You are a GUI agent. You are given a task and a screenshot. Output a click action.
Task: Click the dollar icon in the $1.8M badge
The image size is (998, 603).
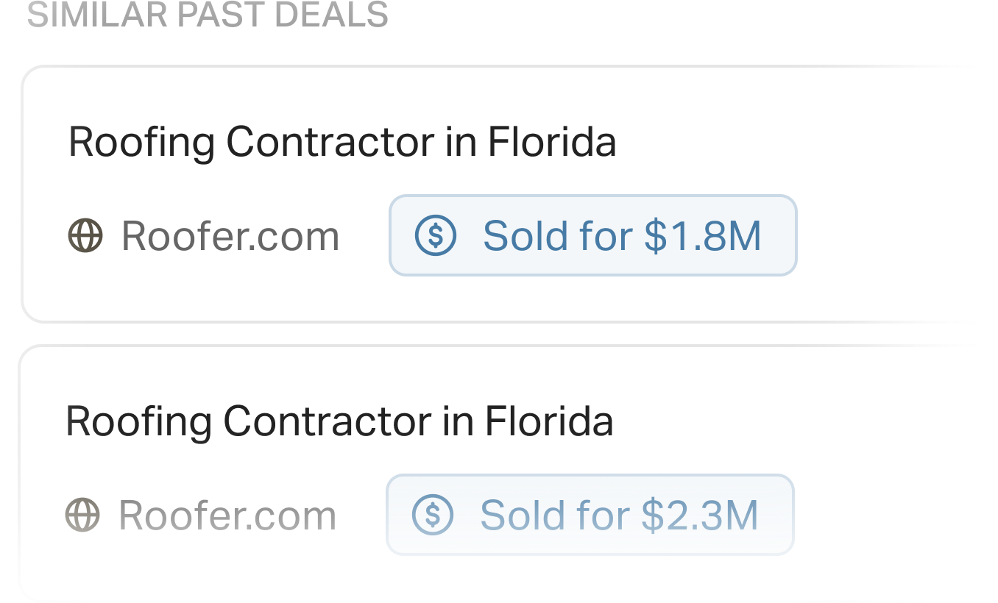tap(436, 236)
